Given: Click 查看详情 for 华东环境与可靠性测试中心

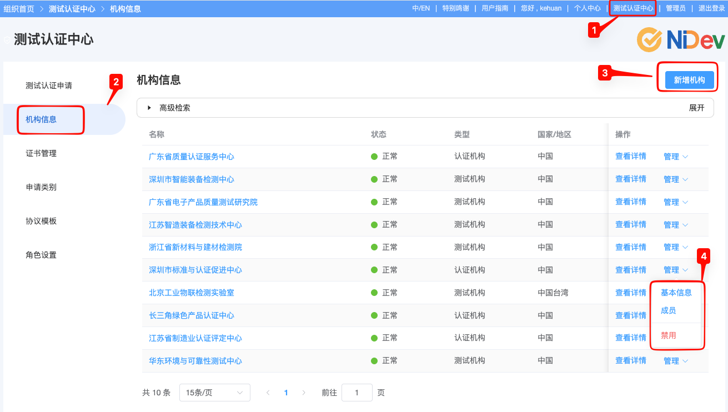Looking at the screenshot, I should (x=631, y=360).
